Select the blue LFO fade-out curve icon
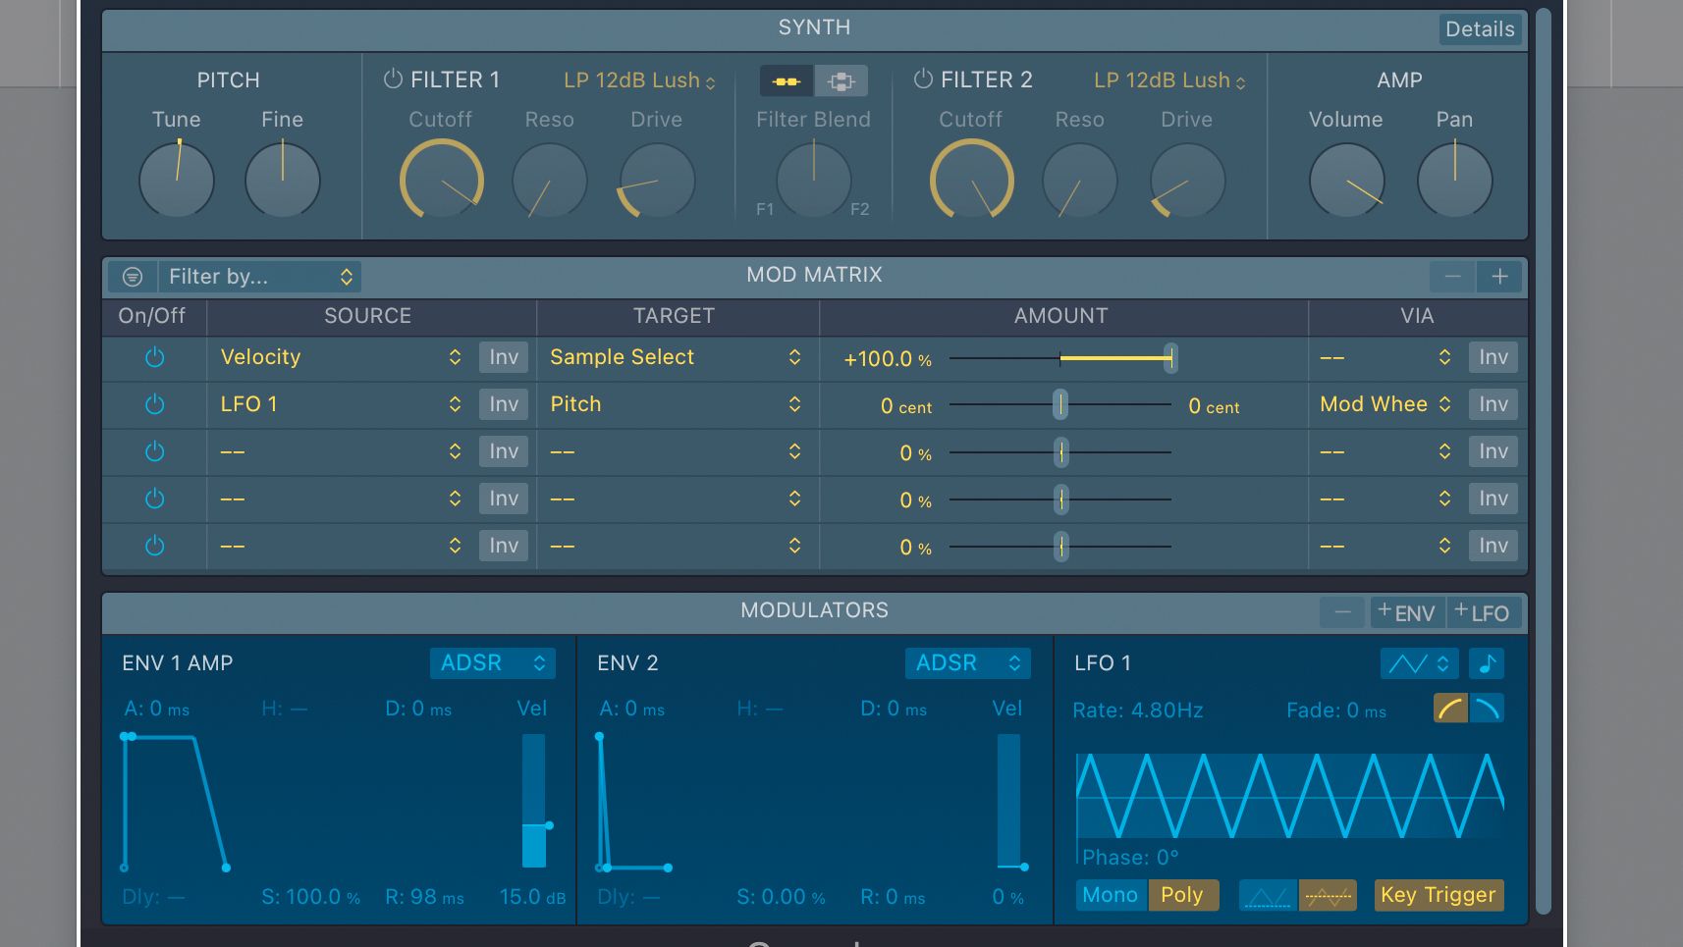 point(1485,708)
